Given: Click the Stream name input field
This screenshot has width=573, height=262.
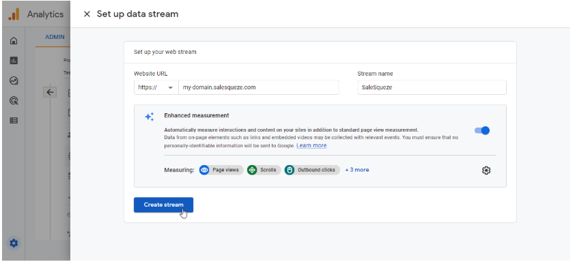Looking at the screenshot, I should coord(432,87).
